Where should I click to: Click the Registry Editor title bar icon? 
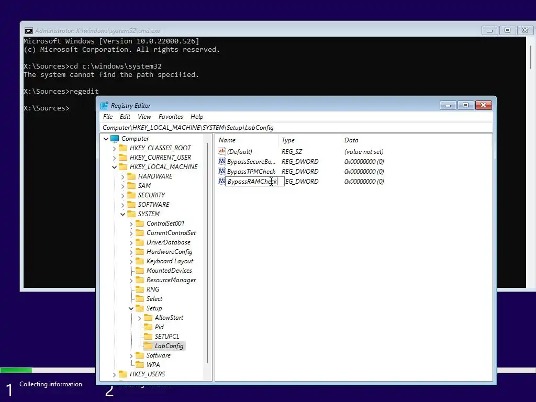pyautogui.click(x=104, y=105)
